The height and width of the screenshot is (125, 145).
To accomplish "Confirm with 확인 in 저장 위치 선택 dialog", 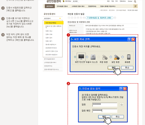I will (114, 68).
